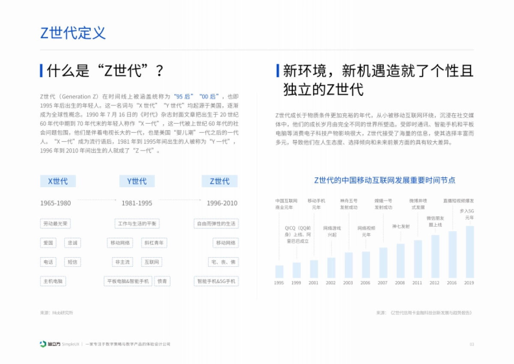This screenshot has height=364, width=514.
Task: Click the "来源：Mob研究所" source text
Action: point(56,312)
